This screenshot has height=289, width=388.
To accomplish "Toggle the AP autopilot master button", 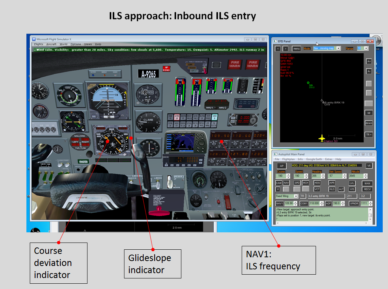I will (282, 166).
